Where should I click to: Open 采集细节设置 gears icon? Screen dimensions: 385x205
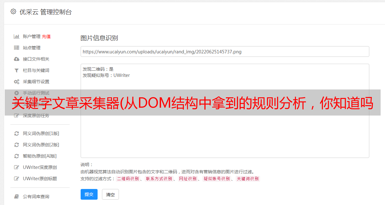17,82
